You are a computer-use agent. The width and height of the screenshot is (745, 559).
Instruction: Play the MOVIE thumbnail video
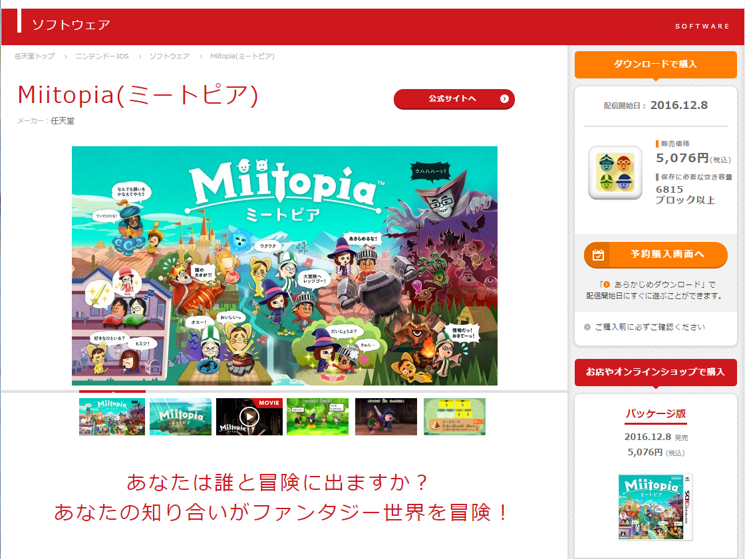249,417
